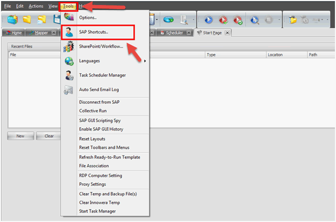Close the Start Page tab
The height and width of the screenshot is (222, 336).
point(227,33)
